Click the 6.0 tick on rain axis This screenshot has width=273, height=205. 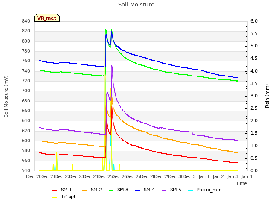254,21
